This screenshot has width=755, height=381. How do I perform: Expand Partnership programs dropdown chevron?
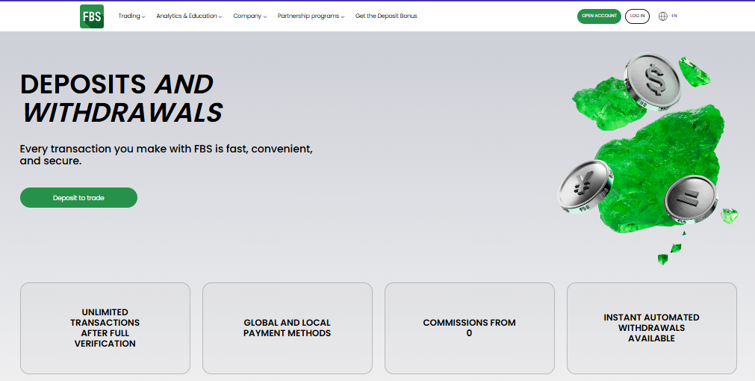343,17
